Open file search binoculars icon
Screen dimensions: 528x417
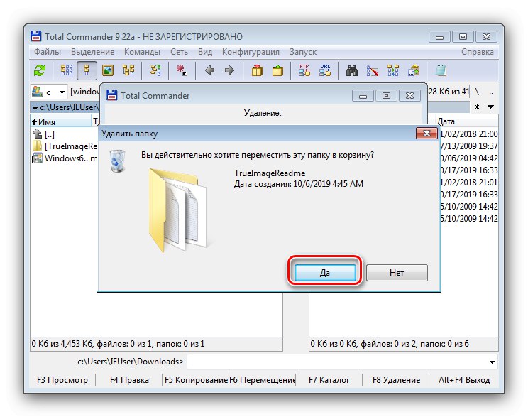[x=352, y=70]
